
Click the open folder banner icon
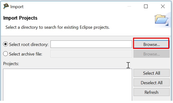[x=162, y=20]
